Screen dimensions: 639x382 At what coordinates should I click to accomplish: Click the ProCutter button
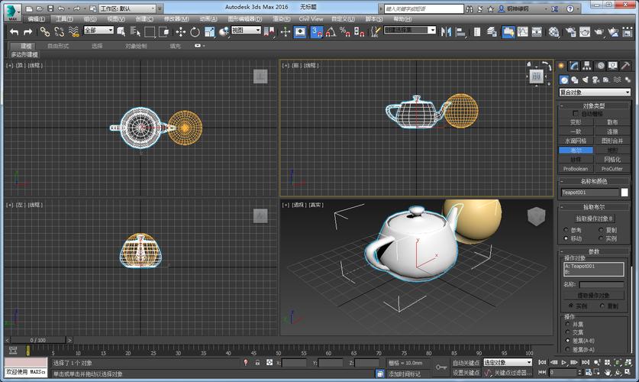pos(612,168)
